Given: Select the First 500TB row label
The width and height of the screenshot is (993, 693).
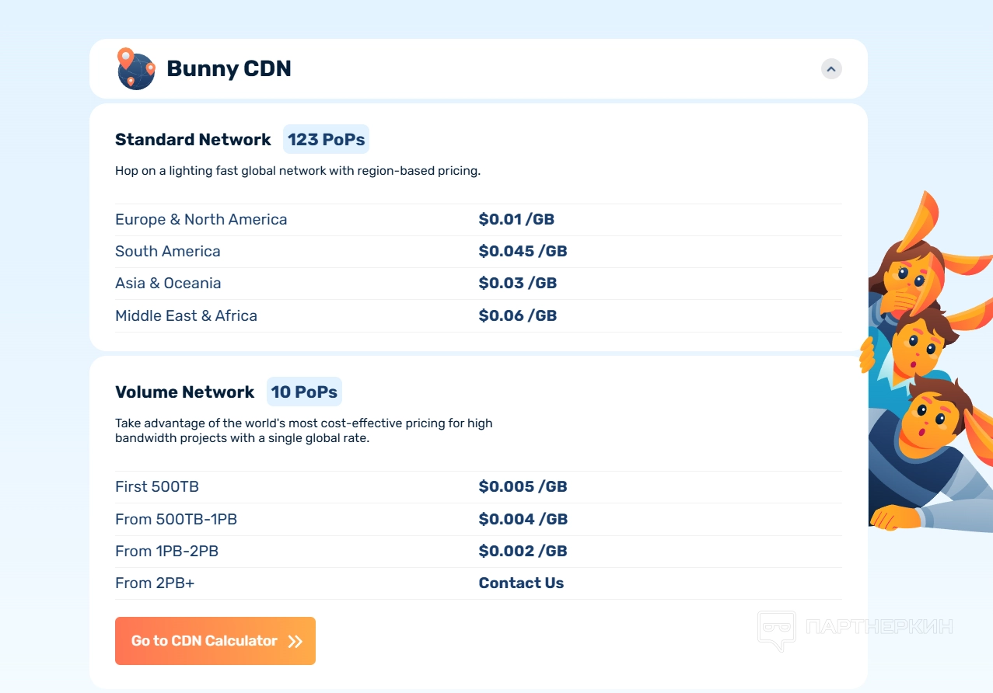Looking at the screenshot, I should click(157, 487).
